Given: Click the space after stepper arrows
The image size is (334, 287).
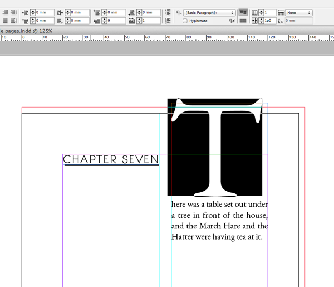Looking at the screenshot, I should [x=139, y=13].
